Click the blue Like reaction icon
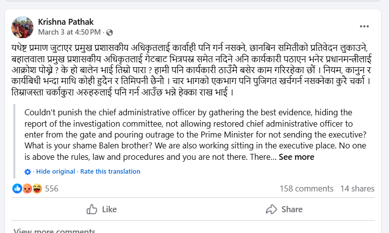This screenshot has height=233, width=389. (17, 188)
